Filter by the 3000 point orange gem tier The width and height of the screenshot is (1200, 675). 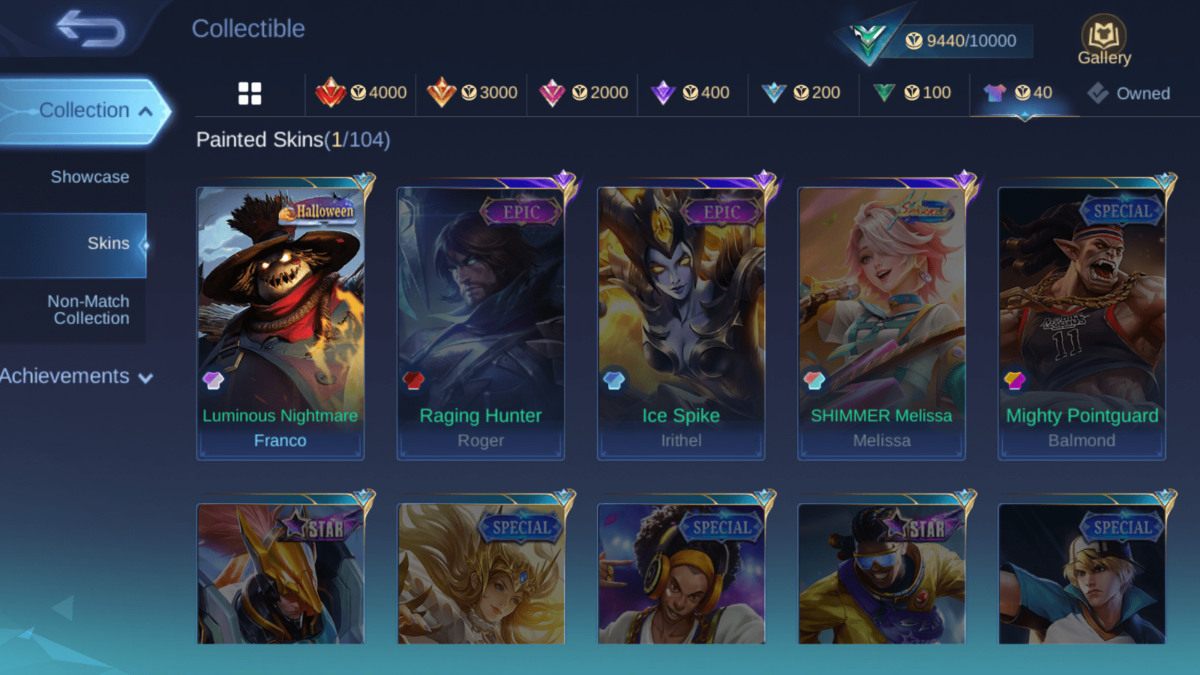(472, 93)
